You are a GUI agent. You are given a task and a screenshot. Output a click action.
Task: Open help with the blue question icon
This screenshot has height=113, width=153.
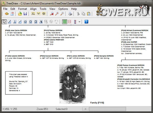tap(86, 22)
